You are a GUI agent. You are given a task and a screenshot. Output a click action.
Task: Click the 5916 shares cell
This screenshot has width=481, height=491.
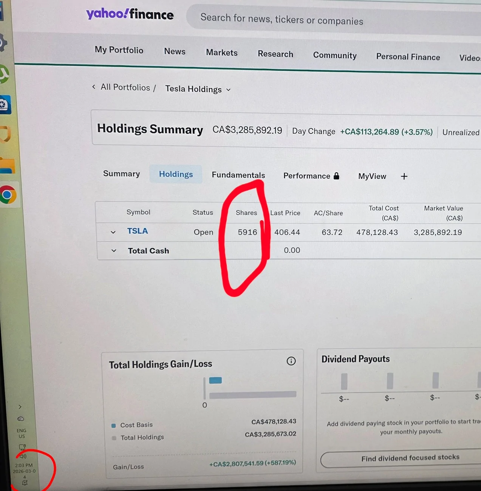tap(247, 232)
